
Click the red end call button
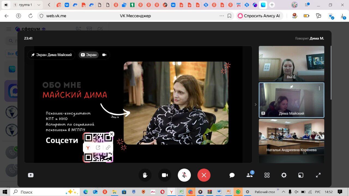click(x=204, y=175)
